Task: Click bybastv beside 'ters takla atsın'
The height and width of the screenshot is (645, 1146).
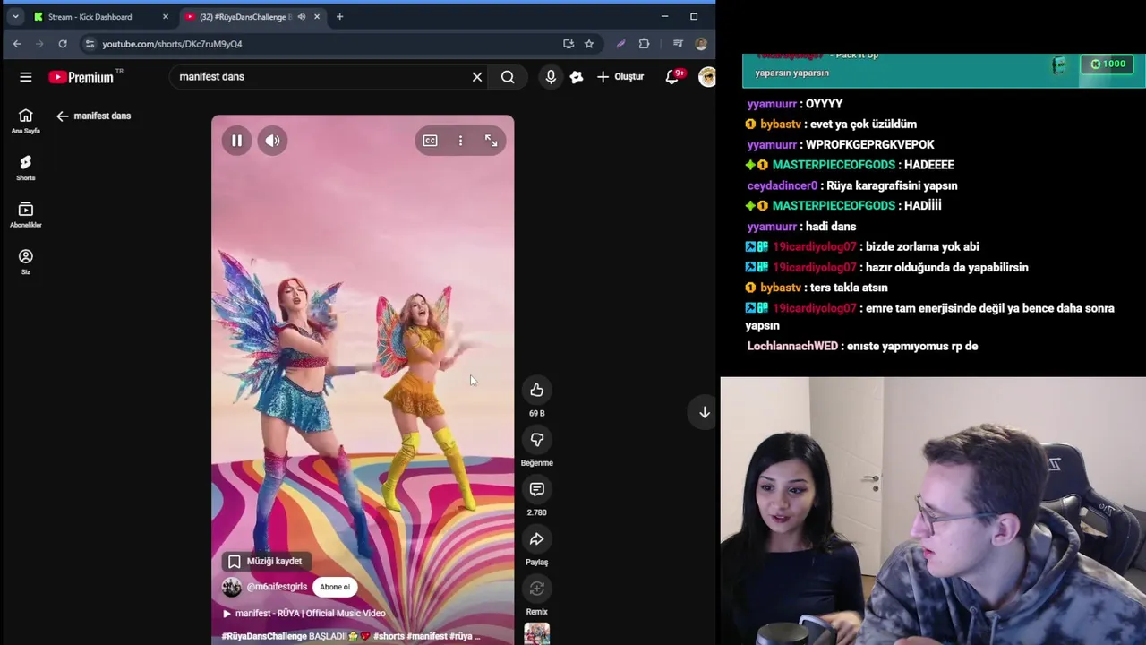Action: (781, 288)
